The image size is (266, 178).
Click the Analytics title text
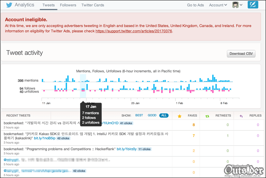pos(24,5)
